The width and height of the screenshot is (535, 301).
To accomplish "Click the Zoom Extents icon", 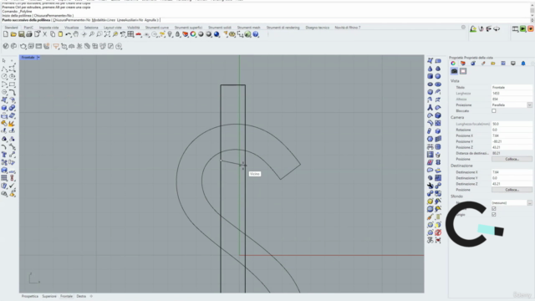I will (107, 34).
